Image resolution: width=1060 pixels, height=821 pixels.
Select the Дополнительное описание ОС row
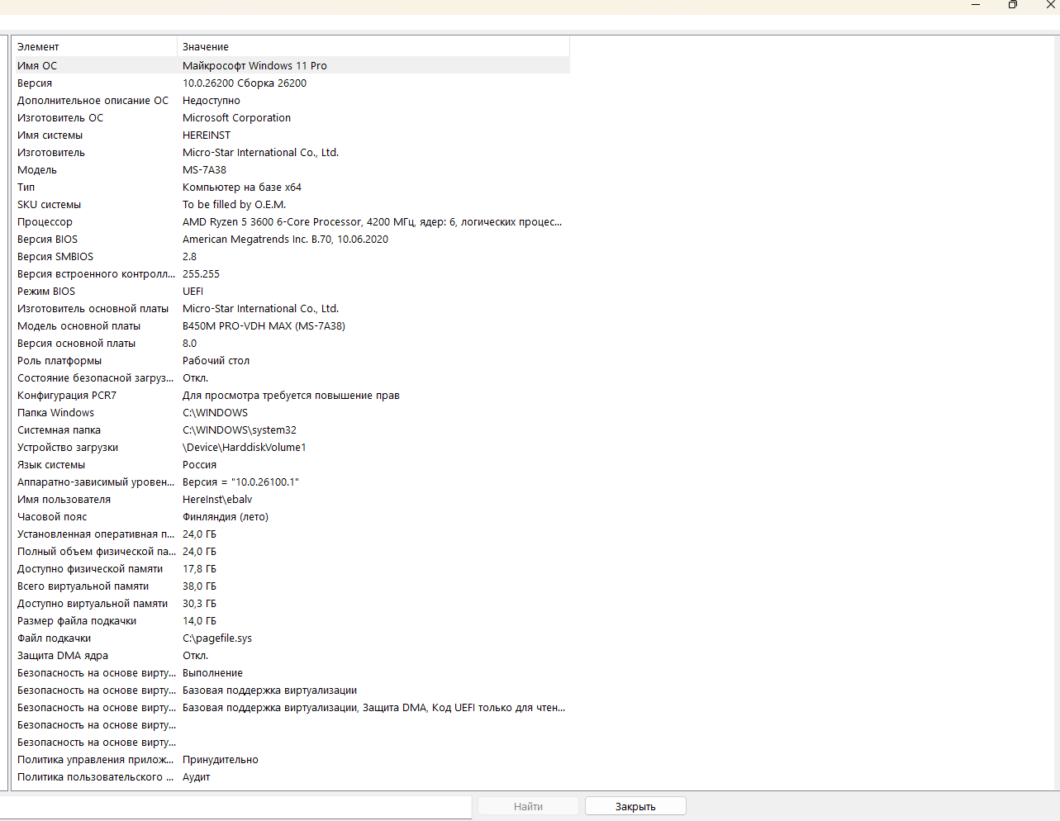click(291, 100)
